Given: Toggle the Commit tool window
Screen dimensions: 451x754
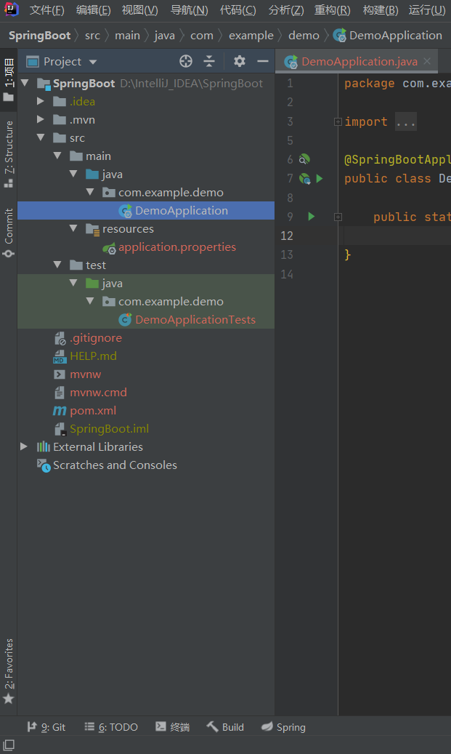Looking at the screenshot, I should (9, 233).
